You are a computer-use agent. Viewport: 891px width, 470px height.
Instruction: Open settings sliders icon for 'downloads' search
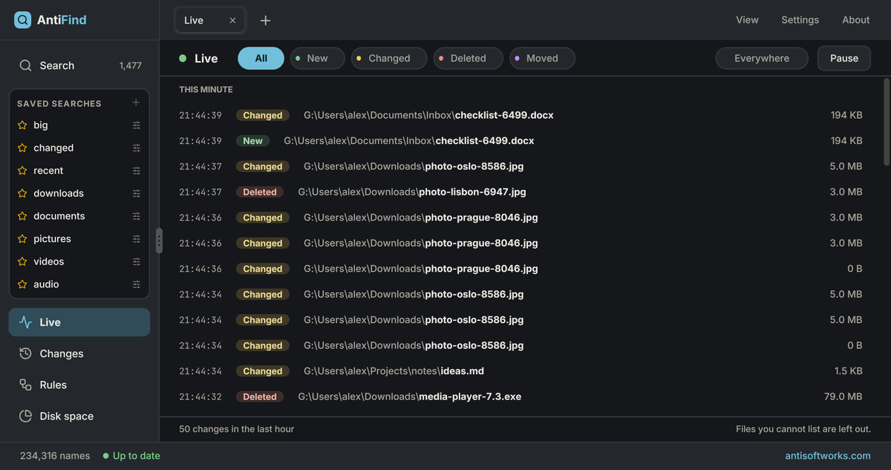click(136, 193)
